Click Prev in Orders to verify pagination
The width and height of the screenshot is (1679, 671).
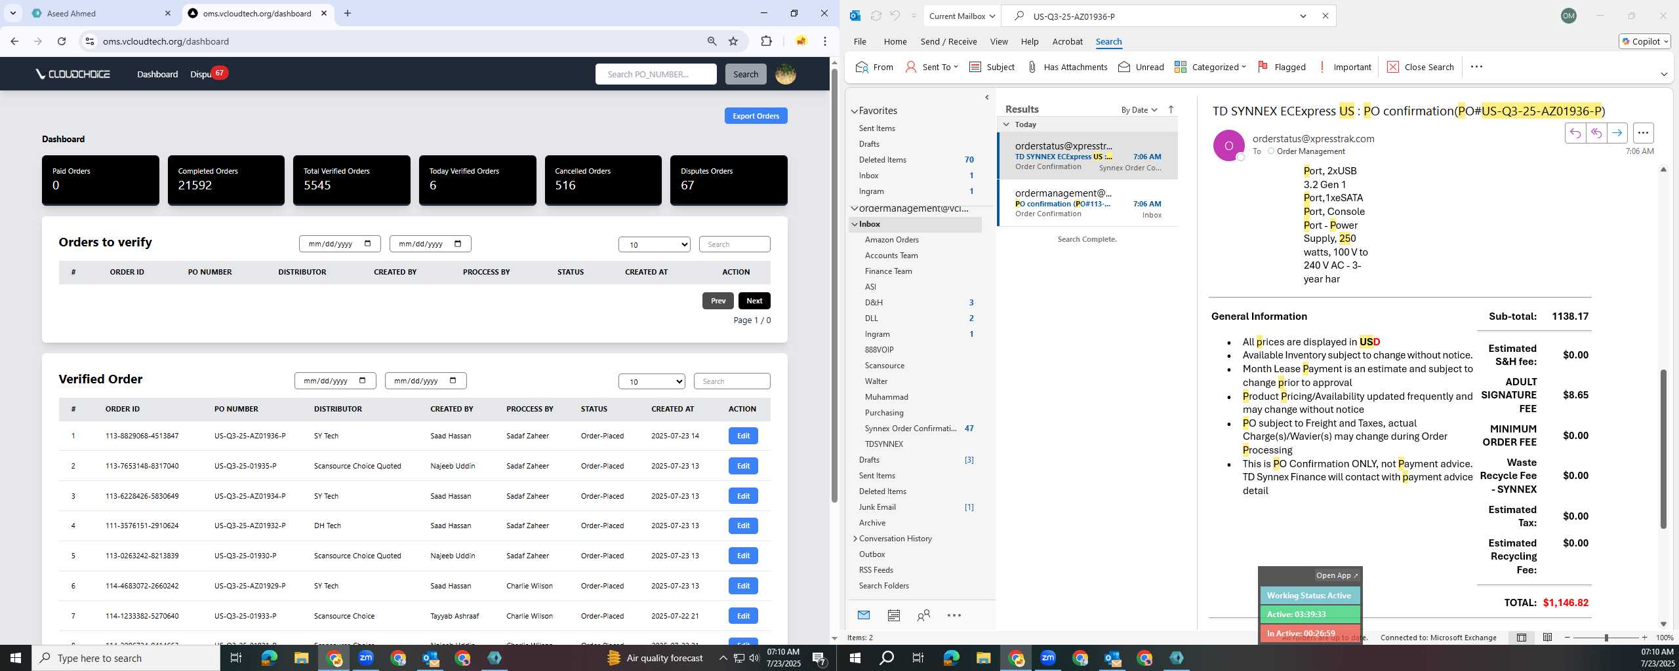tap(718, 301)
